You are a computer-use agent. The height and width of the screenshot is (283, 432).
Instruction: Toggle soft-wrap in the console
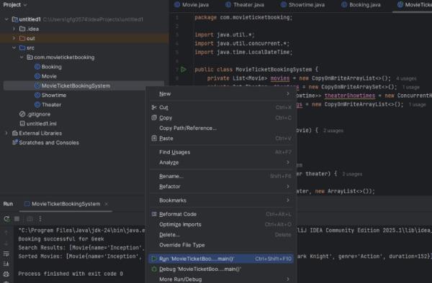click(6, 254)
